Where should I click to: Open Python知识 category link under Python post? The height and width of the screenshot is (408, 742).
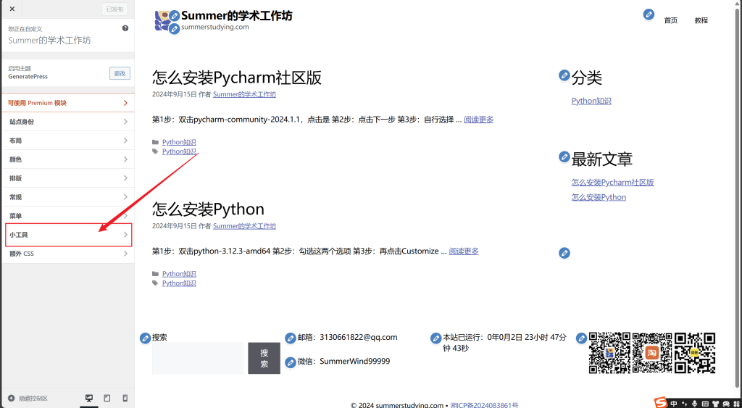click(x=179, y=274)
